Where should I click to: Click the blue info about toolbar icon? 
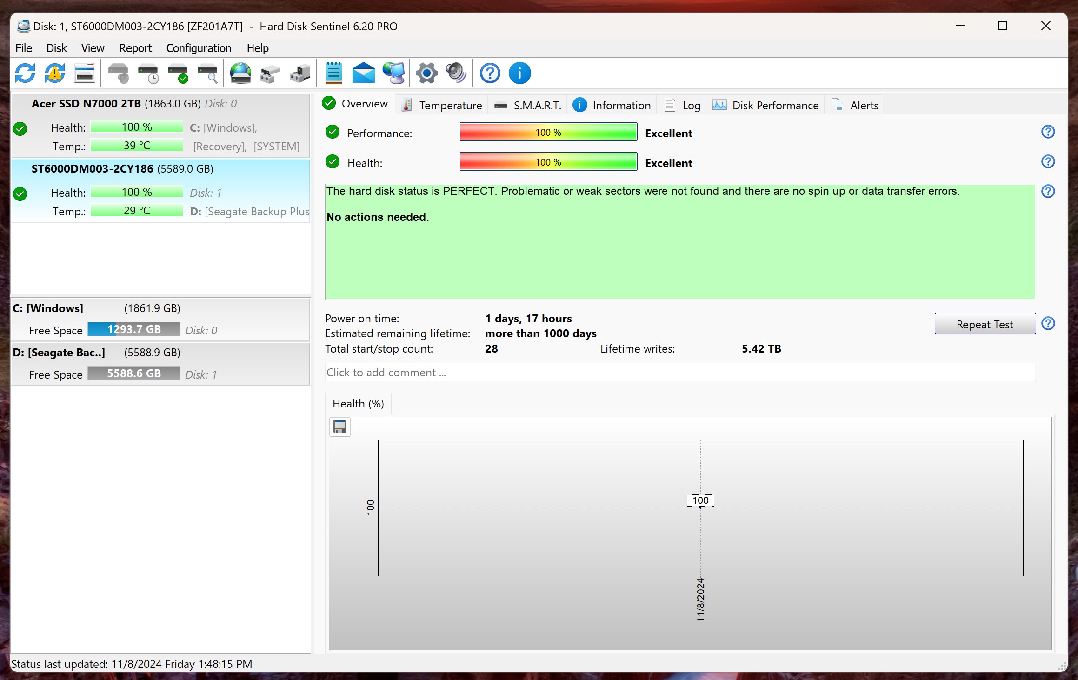(x=520, y=73)
